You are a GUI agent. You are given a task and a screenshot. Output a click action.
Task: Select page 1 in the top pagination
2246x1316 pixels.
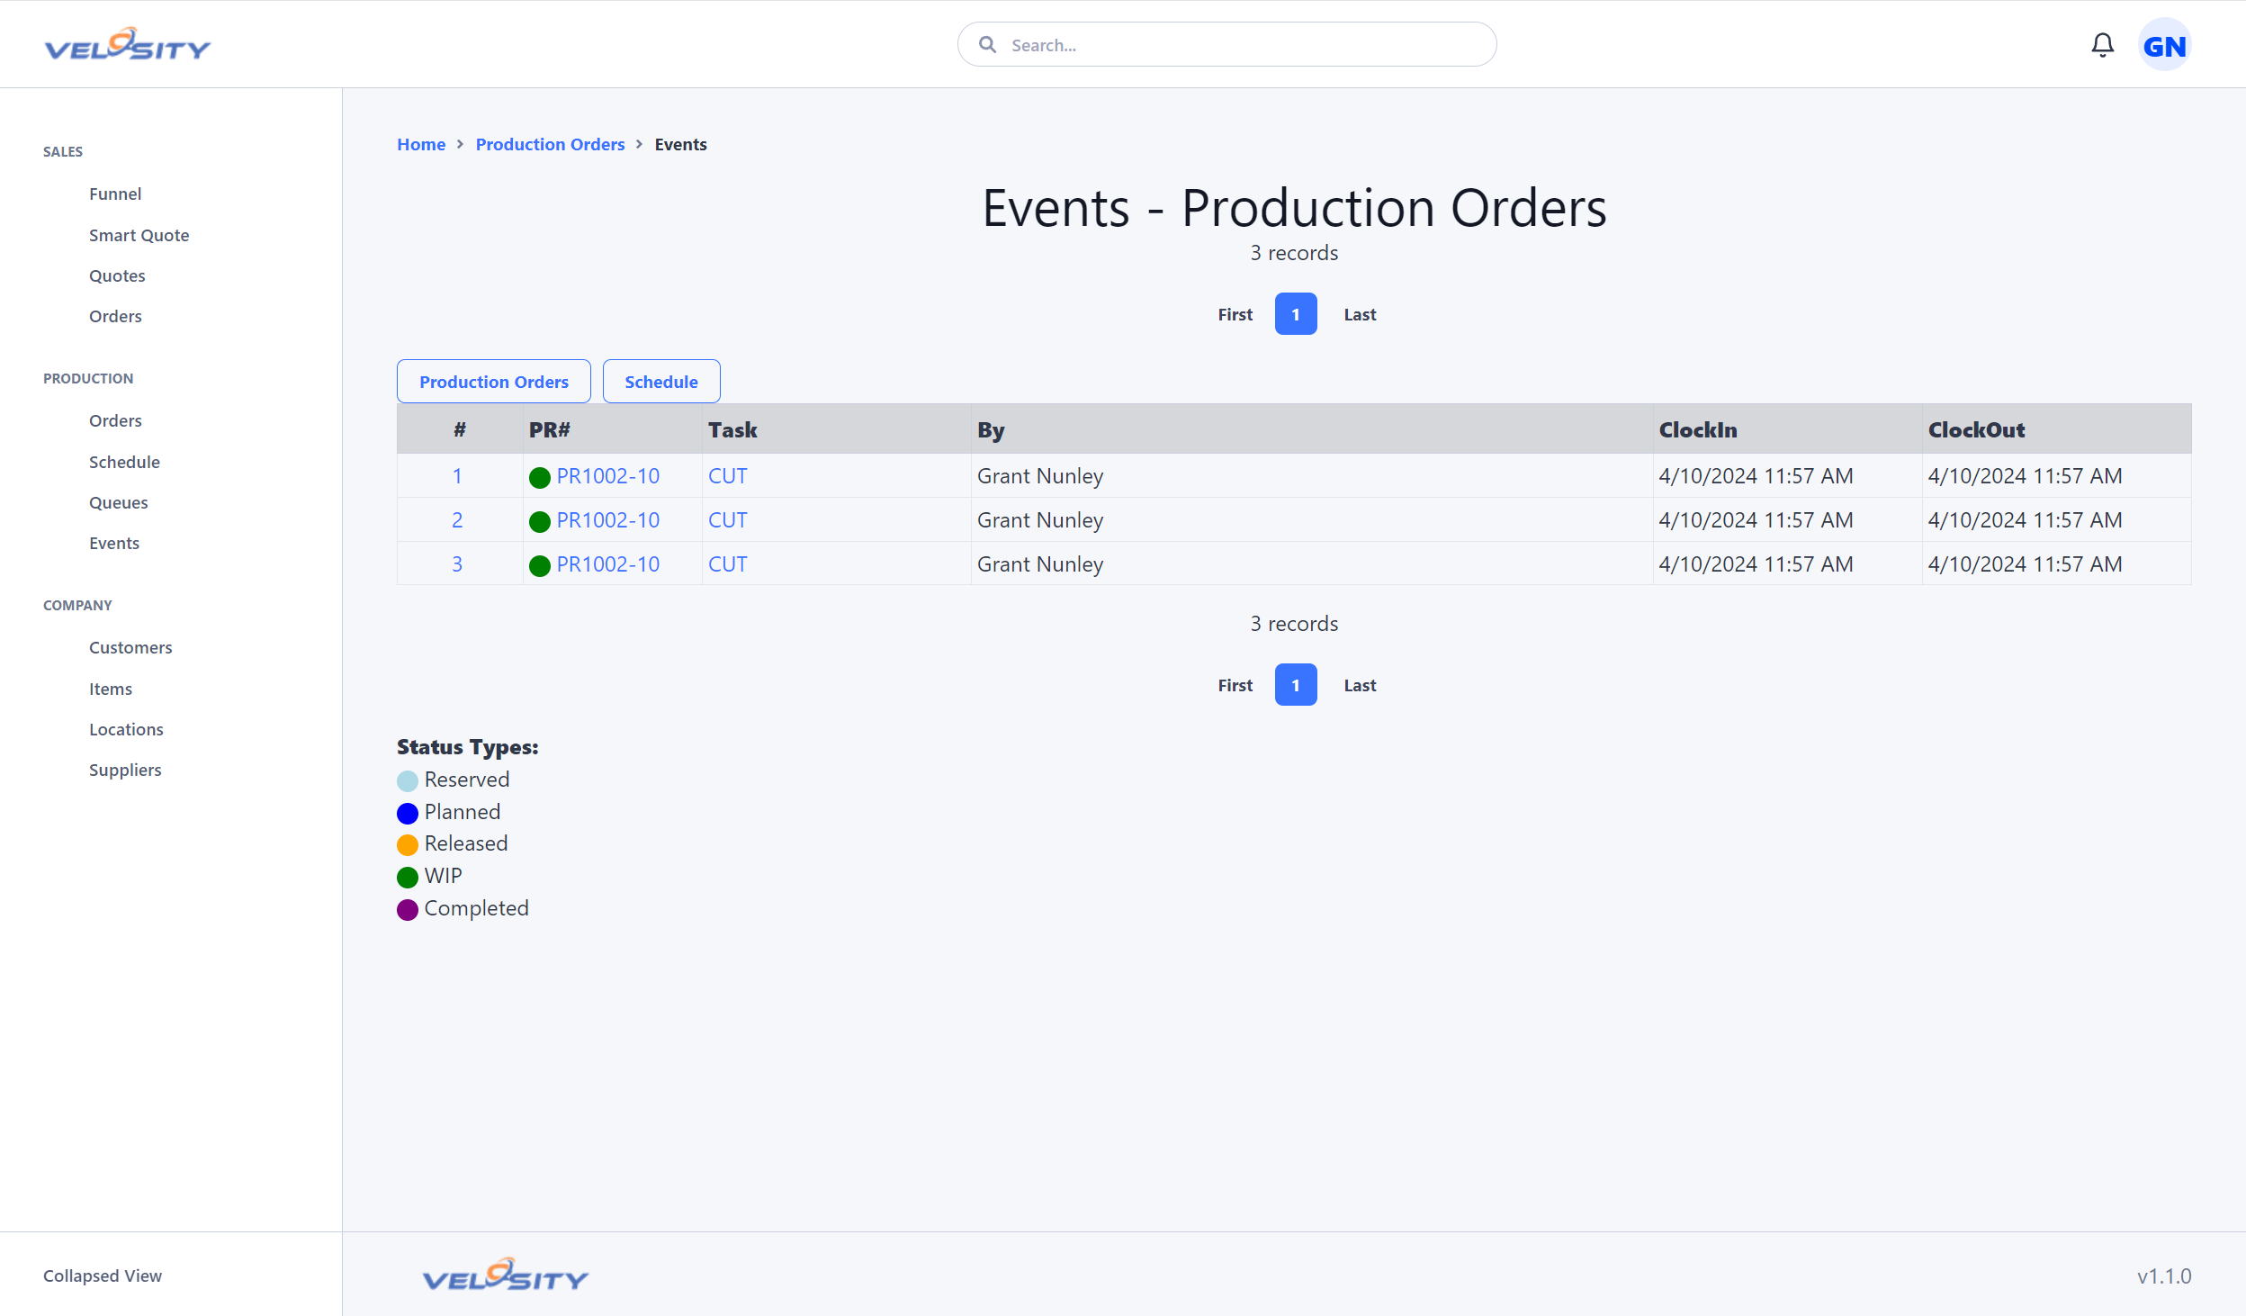[1296, 314]
